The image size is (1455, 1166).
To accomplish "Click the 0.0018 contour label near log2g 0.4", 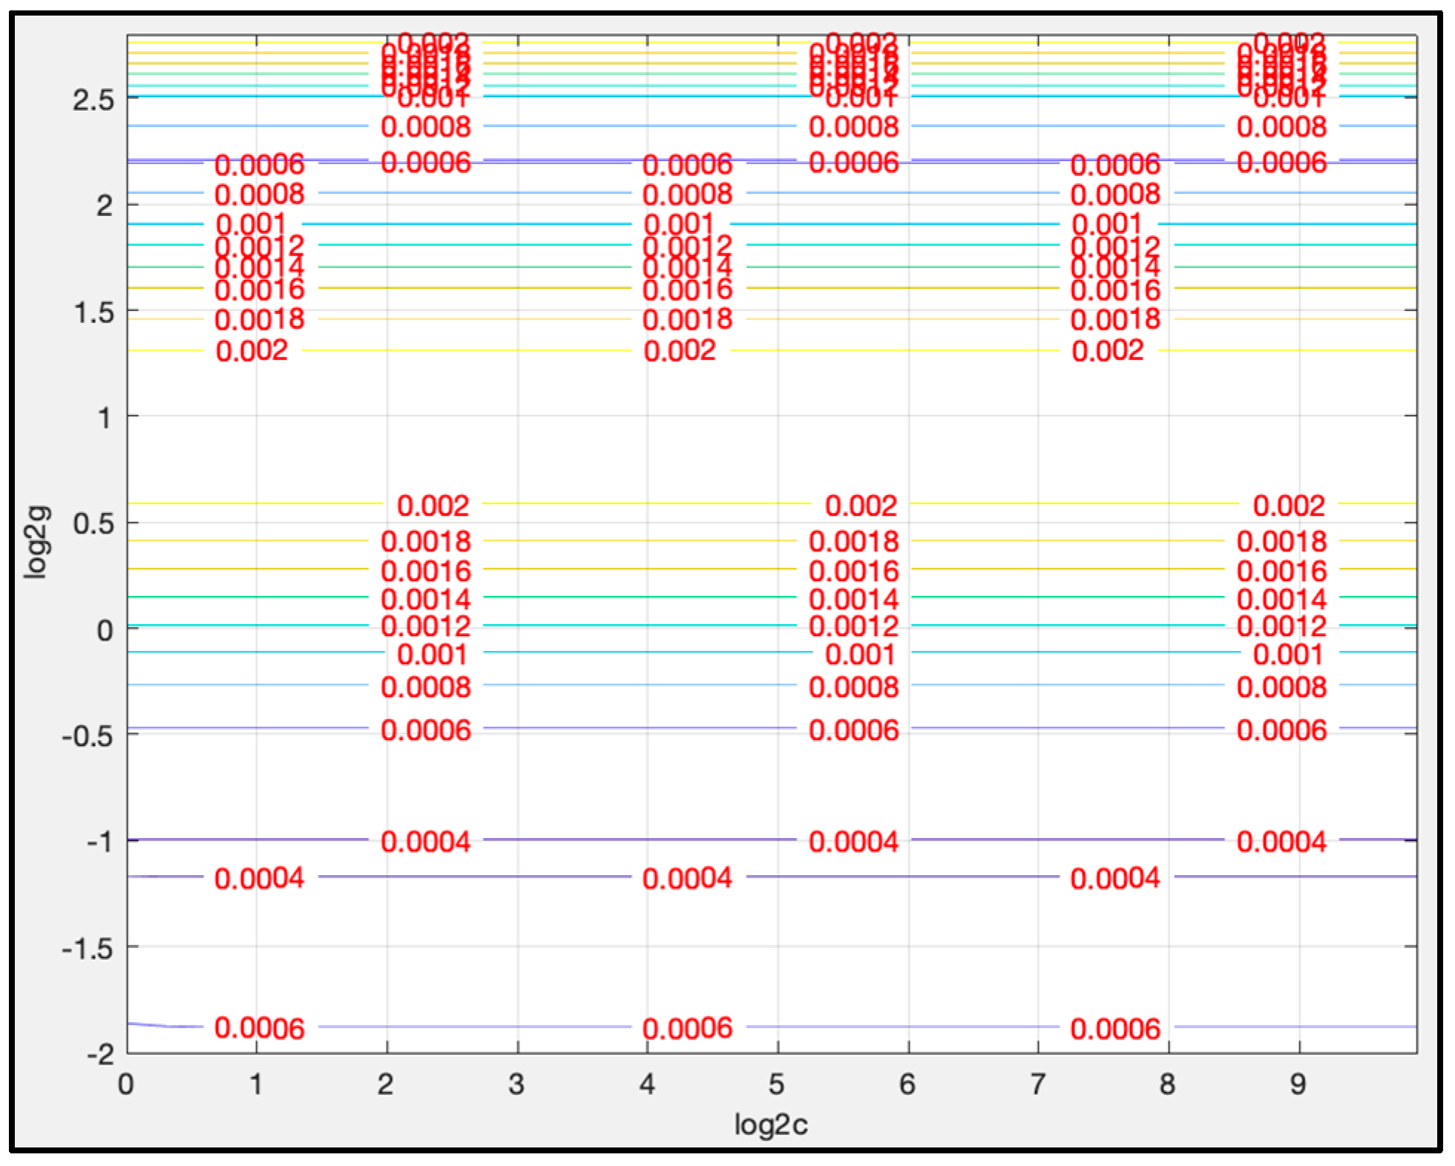I will [428, 542].
